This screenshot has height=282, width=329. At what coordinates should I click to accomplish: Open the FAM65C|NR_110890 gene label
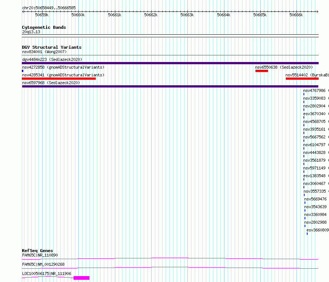coord(40,255)
